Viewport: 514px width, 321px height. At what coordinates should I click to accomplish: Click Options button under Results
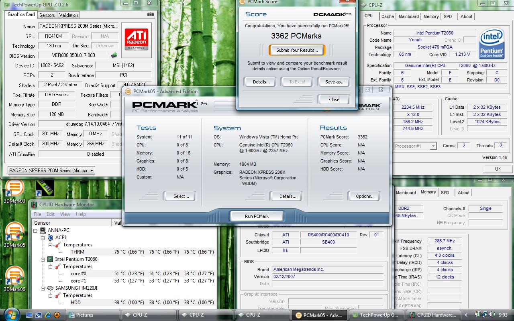[365, 196]
